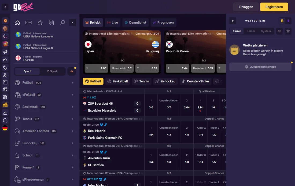Expand the ePferderennen category

pos(45,180)
